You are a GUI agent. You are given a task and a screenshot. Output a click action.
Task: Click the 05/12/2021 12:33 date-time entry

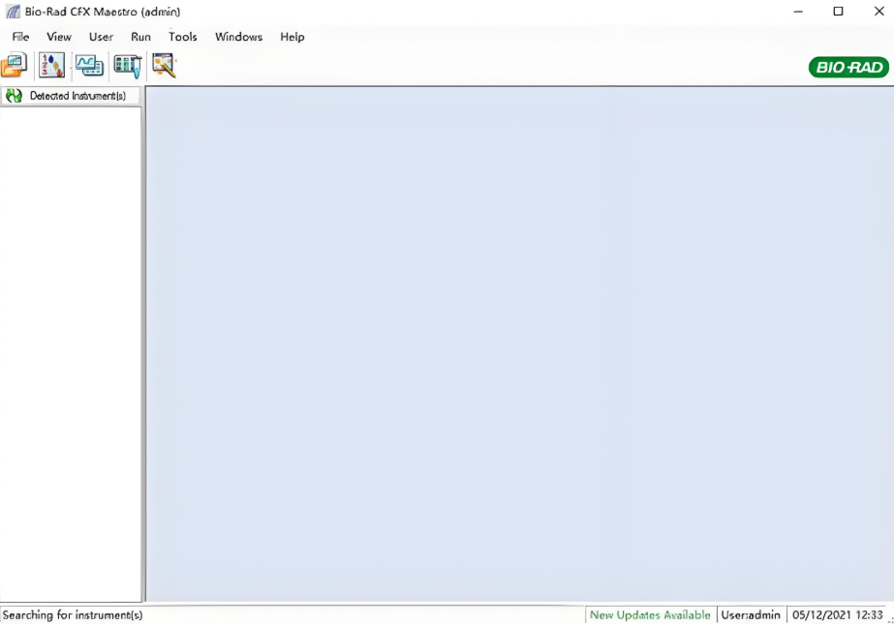838,615
